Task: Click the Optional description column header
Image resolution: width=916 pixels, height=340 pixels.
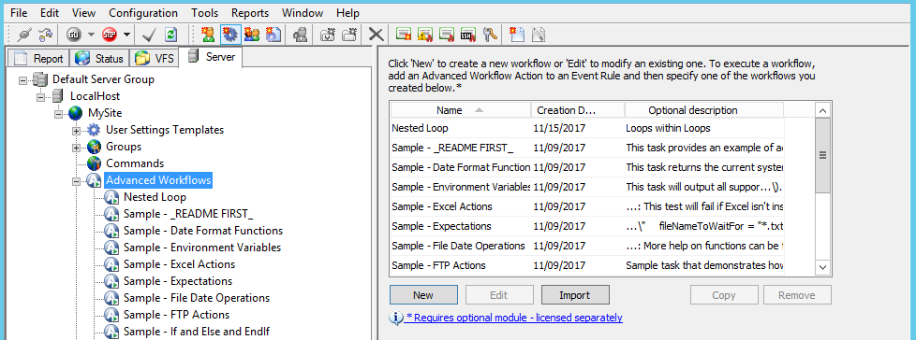Action: (704, 110)
